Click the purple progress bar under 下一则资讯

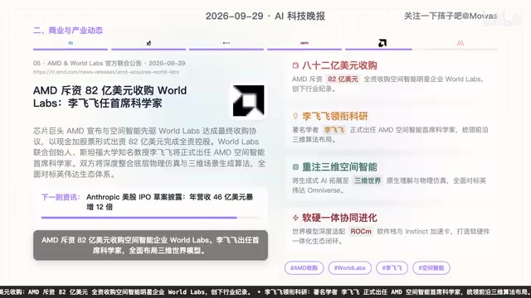tap(150, 218)
